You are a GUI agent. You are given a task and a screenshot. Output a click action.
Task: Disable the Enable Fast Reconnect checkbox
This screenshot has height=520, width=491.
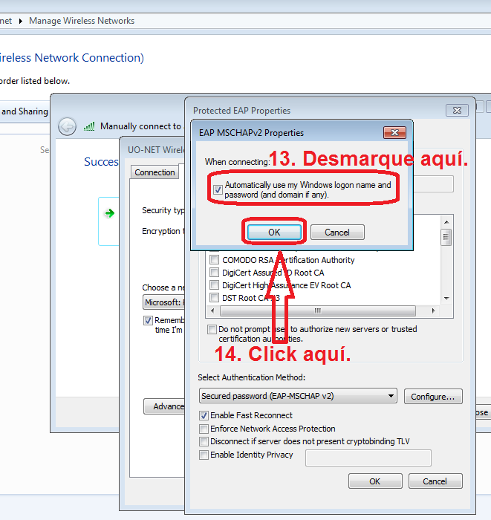coord(204,415)
